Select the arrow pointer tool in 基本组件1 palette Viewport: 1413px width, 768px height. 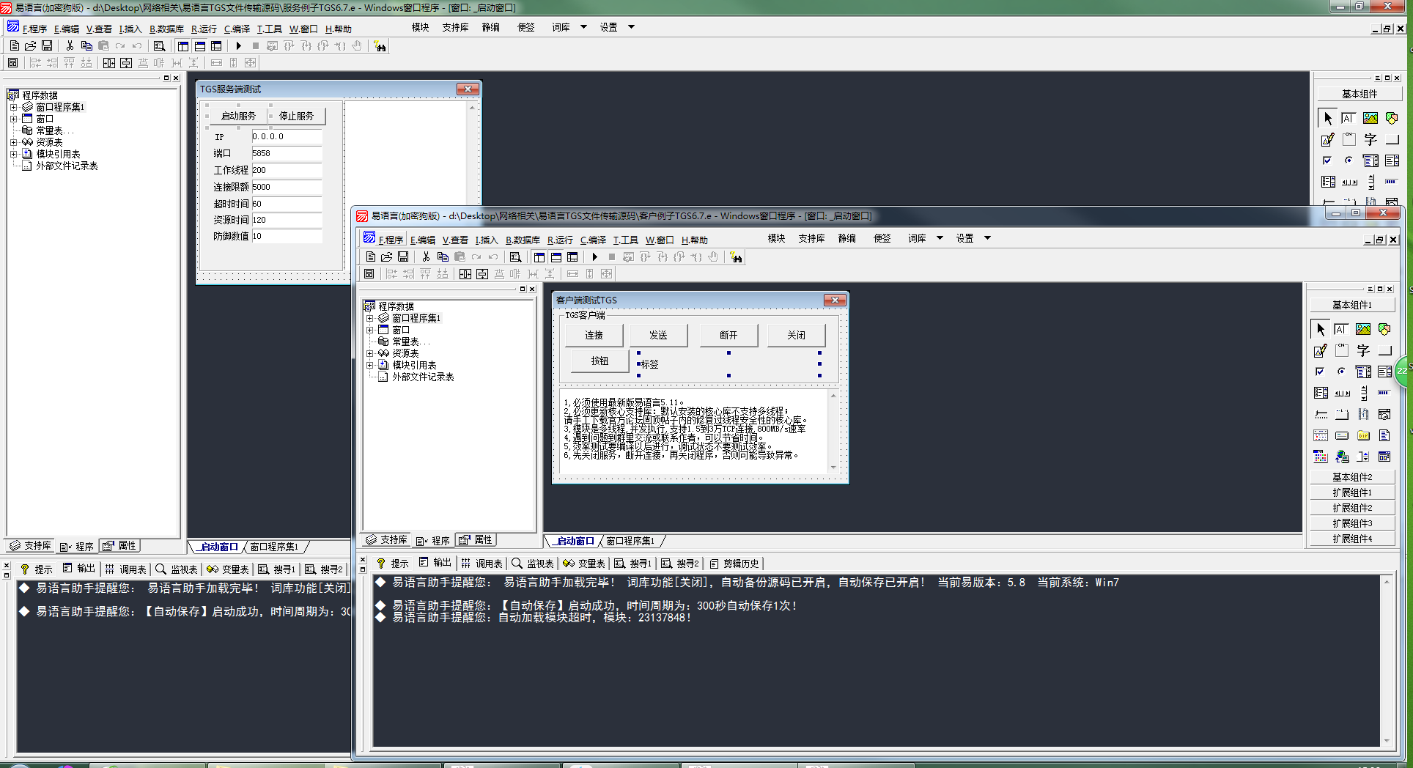1321,330
